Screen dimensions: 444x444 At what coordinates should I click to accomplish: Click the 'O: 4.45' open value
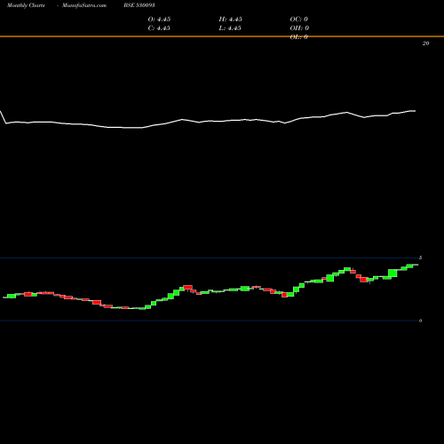point(159,20)
